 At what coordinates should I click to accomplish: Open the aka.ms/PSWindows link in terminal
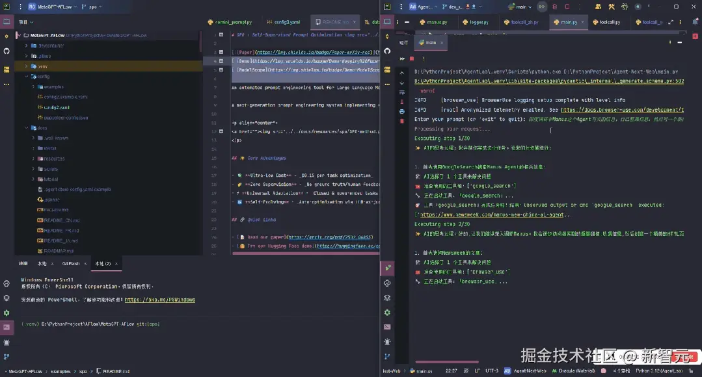pos(160,300)
